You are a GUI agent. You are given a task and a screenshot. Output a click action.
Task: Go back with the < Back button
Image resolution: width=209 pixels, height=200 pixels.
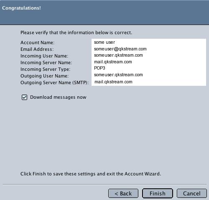coord(123,193)
